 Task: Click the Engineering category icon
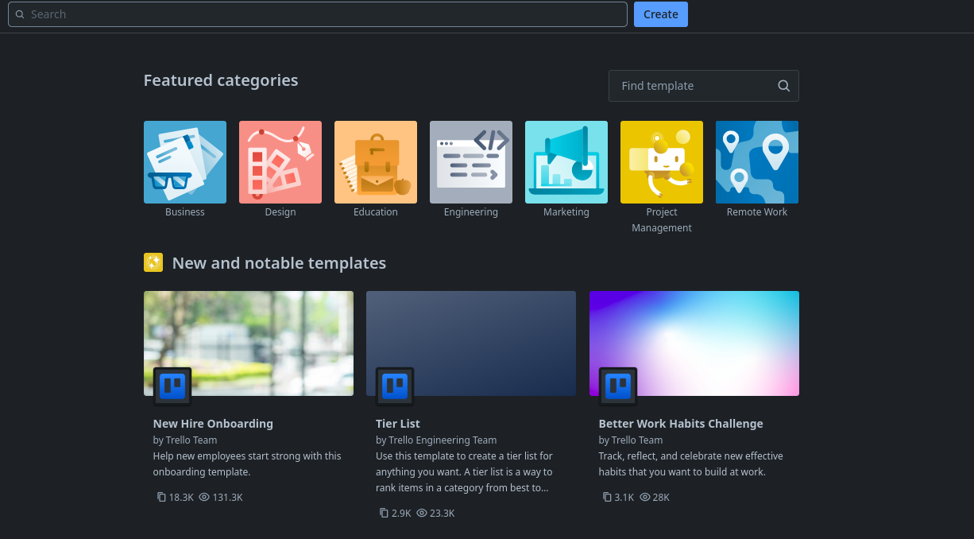click(470, 161)
